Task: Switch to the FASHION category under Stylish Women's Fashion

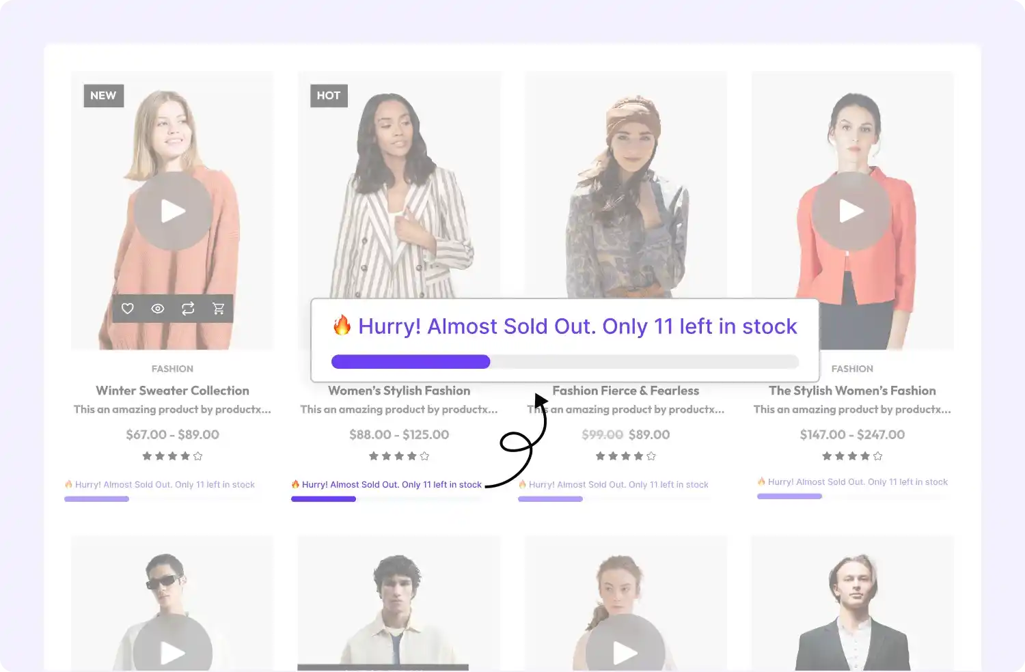Action: coord(851,369)
